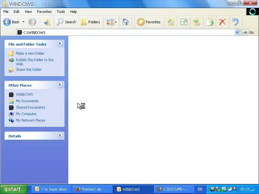This screenshot has width=259, height=194.
Task: Open WINDOWS under Other Places
Action: pos(24,94)
